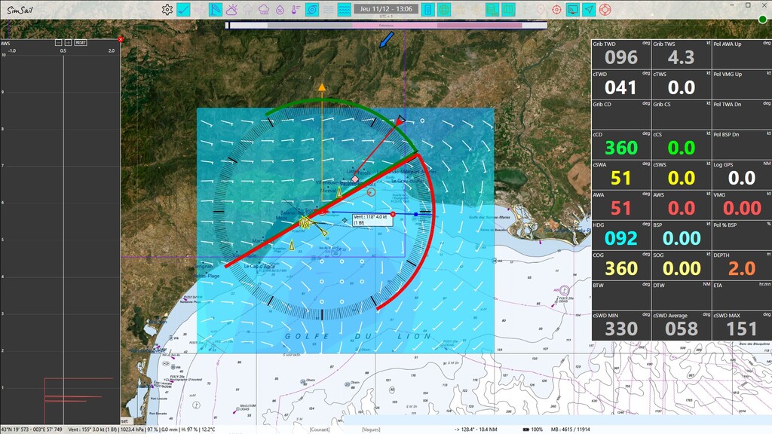Toggle the checkmark button in toolbar
This screenshot has width=772, height=434.
click(183, 10)
